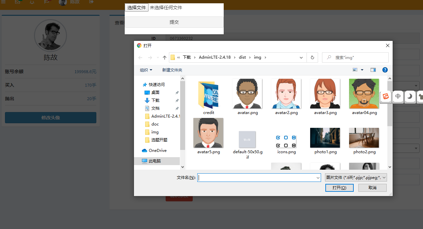This screenshot has width=423, height=229.
Task: Click the moon icon on IME toolbar
Action: 410,97
